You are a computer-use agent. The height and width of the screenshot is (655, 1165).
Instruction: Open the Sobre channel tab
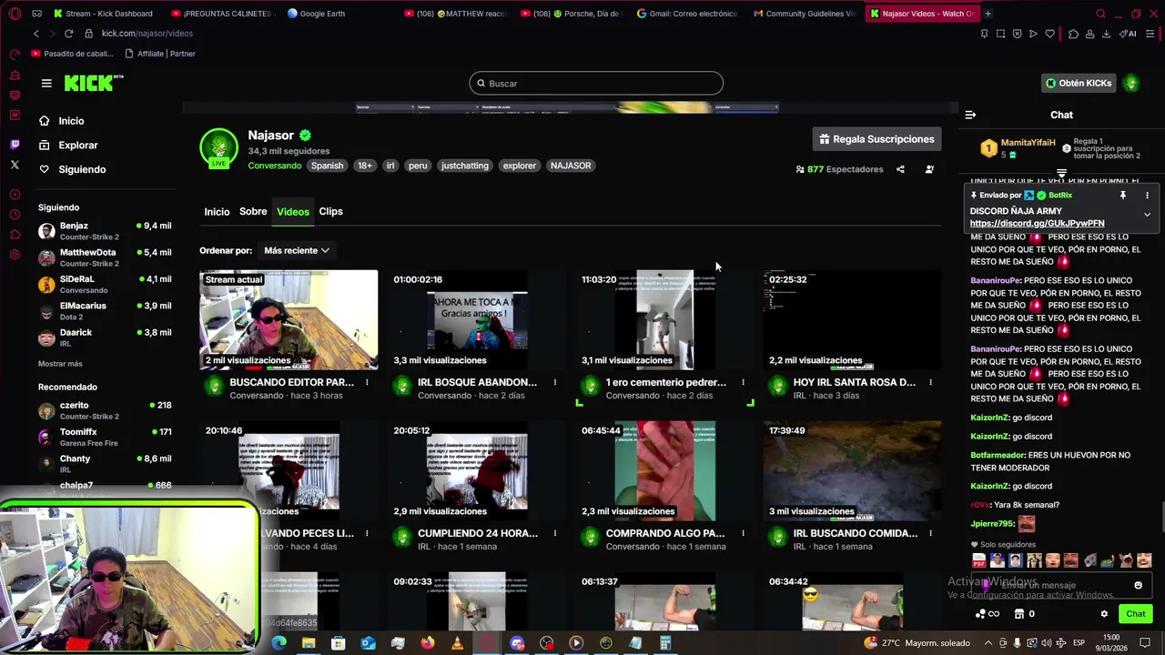pyautogui.click(x=253, y=212)
